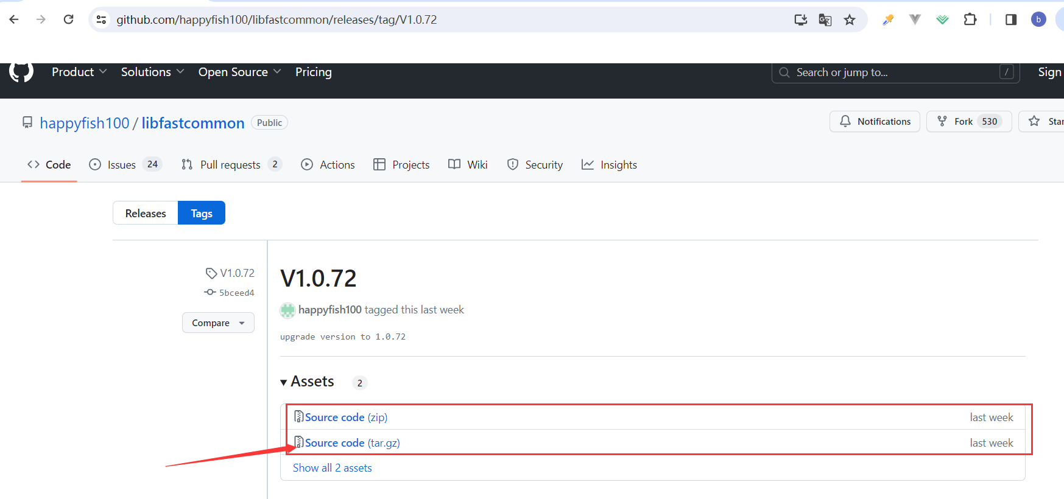Collapse the Assets section

pos(307,382)
